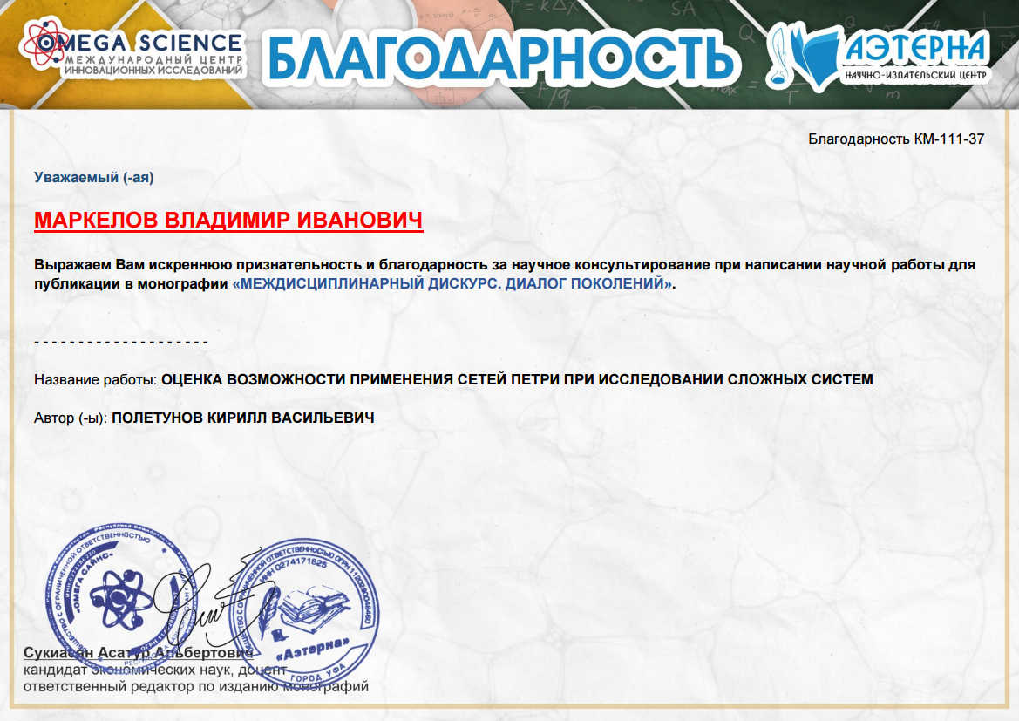Screen dimensions: 1019x721
Task: Click author name ПОЛЕТУНОВ КИРИЛЛ ВАСИЛЬЕВИЧ
Action: click(243, 418)
